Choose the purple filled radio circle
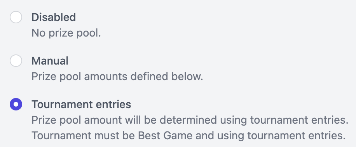 pos(16,104)
